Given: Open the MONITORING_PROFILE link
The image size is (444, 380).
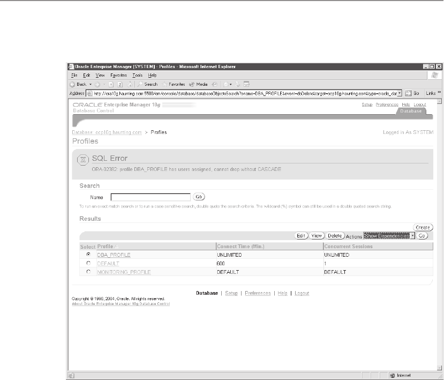Looking at the screenshot, I should coord(124,272).
